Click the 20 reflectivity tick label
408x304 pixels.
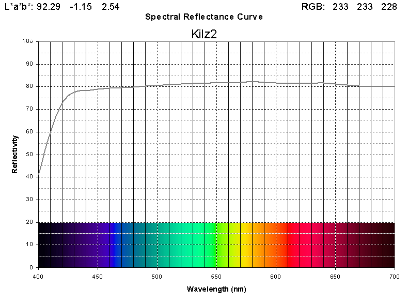click(29, 222)
